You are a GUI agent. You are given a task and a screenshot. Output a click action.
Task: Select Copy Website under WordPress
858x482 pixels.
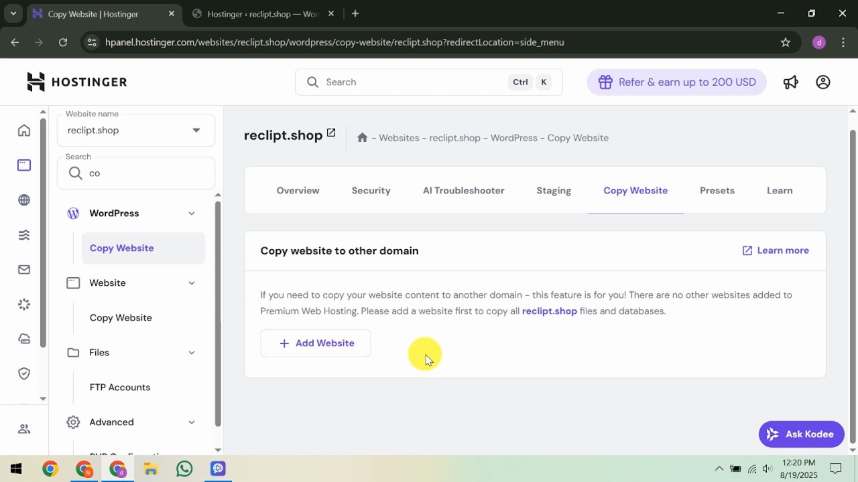tap(143, 248)
